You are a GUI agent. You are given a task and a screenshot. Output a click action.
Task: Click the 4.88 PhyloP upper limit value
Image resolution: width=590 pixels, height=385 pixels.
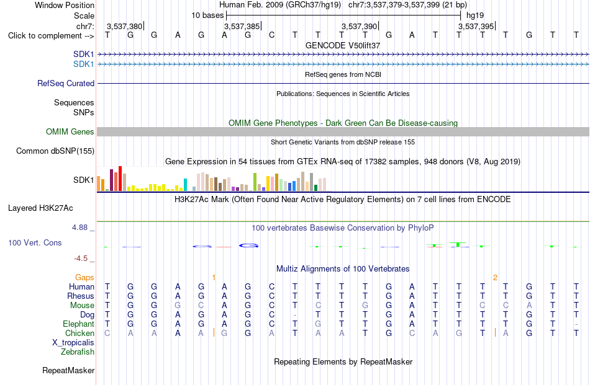[79, 228]
